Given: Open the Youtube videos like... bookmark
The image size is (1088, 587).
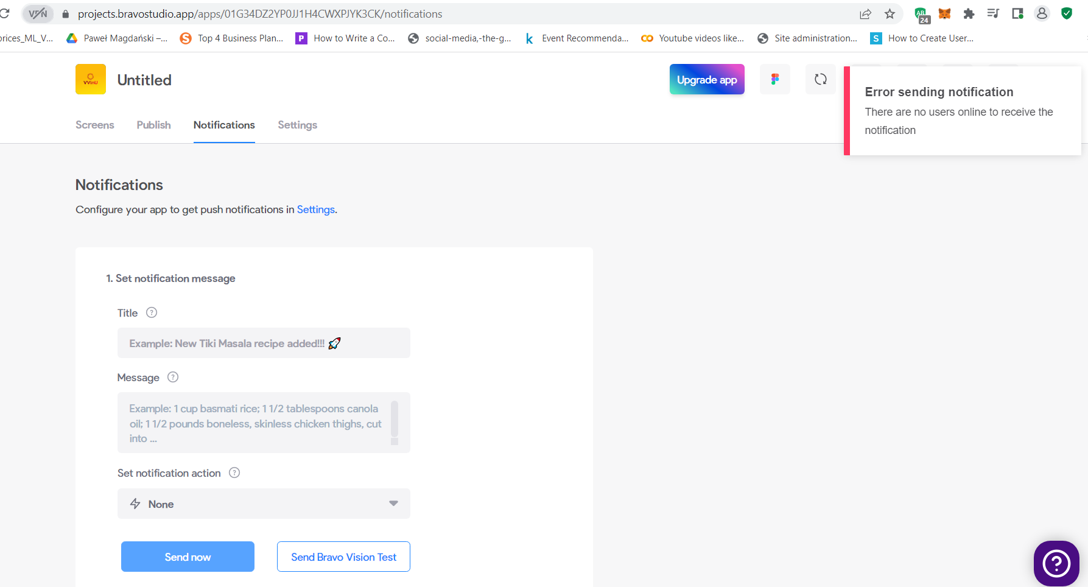Looking at the screenshot, I should (x=692, y=38).
